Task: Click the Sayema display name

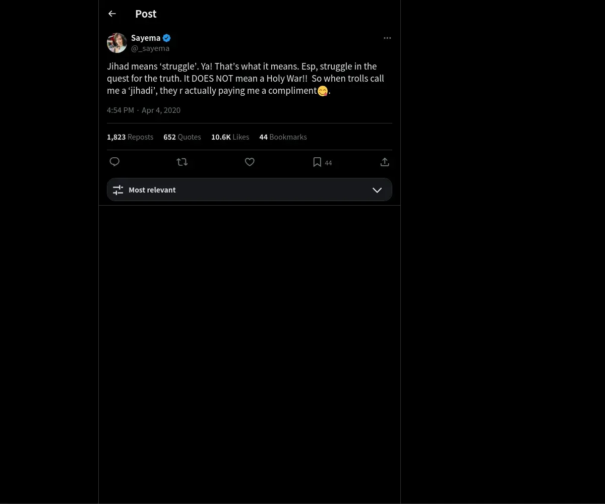Action: (x=146, y=38)
